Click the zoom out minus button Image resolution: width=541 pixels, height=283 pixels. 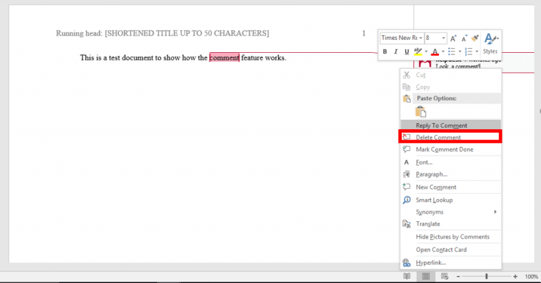(x=458, y=276)
